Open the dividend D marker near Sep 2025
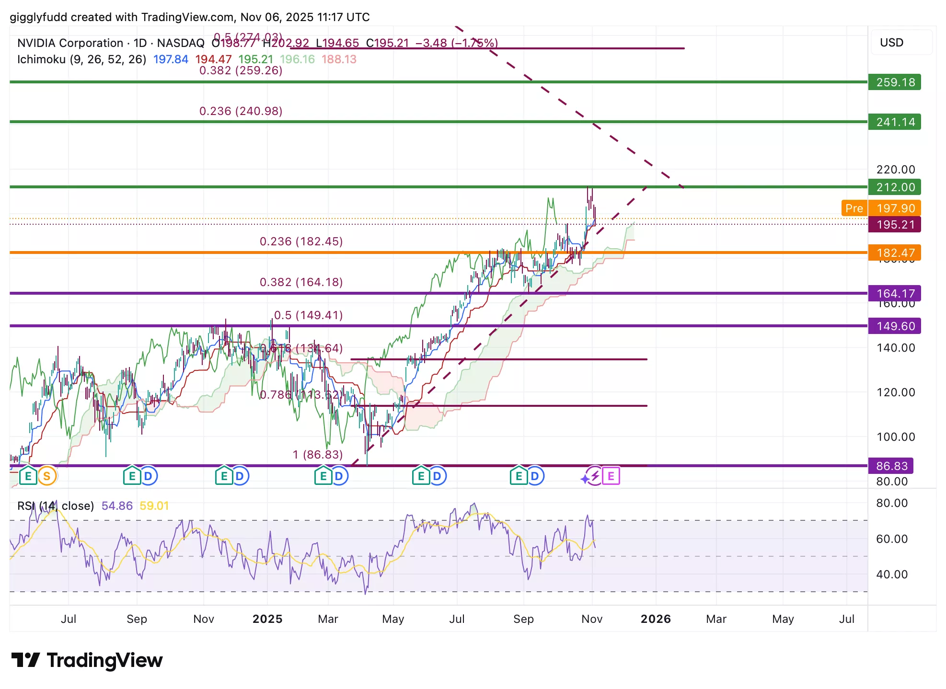This screenshot has height=689, width=946. [535, 476]
